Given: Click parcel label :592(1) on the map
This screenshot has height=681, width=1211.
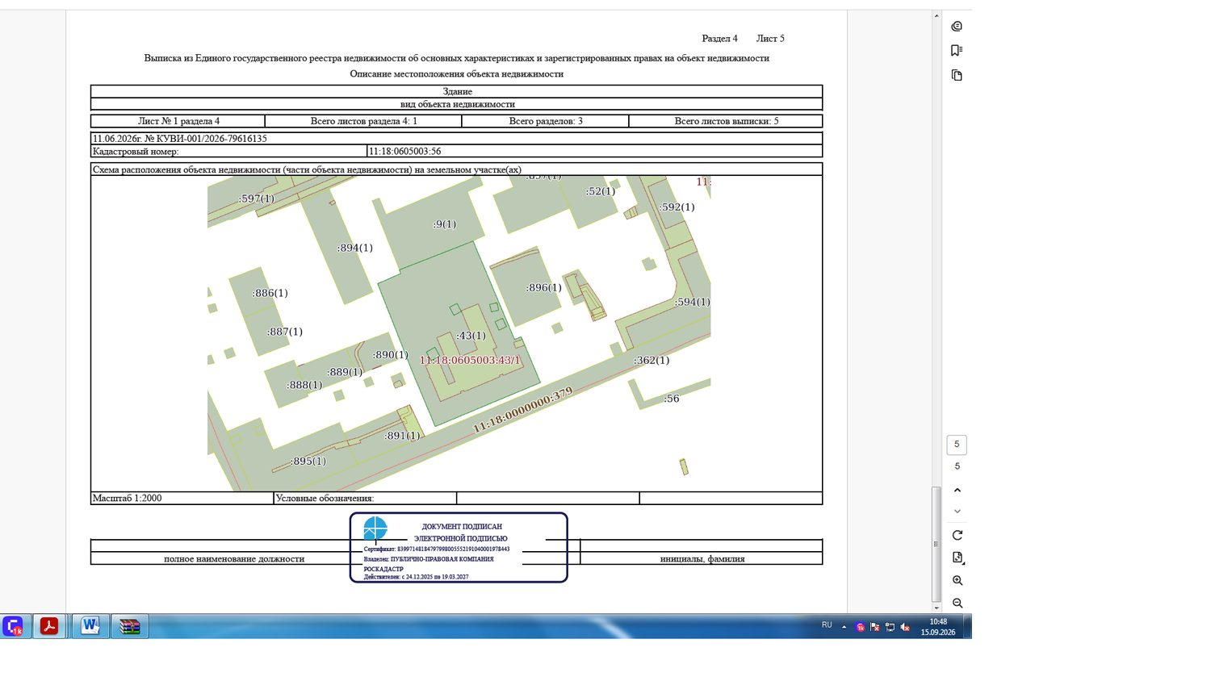Looking at the screenshot, I should tap(677, 207).
